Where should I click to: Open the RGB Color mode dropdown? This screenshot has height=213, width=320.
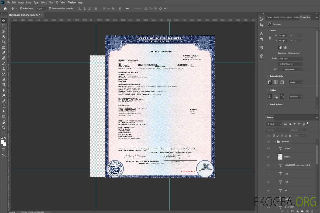click(x=290, y=59)
